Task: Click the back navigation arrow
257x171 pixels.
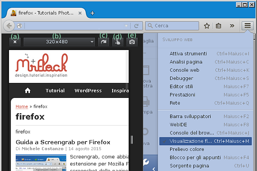Action: click(9, 26)
